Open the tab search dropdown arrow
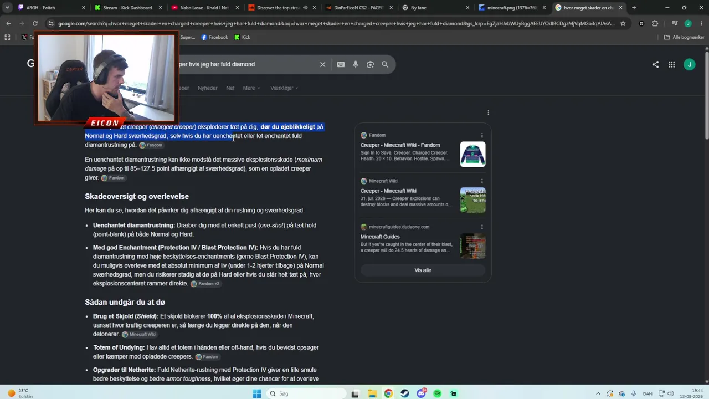Screen dimensions: 709x399 pos(7,8)
